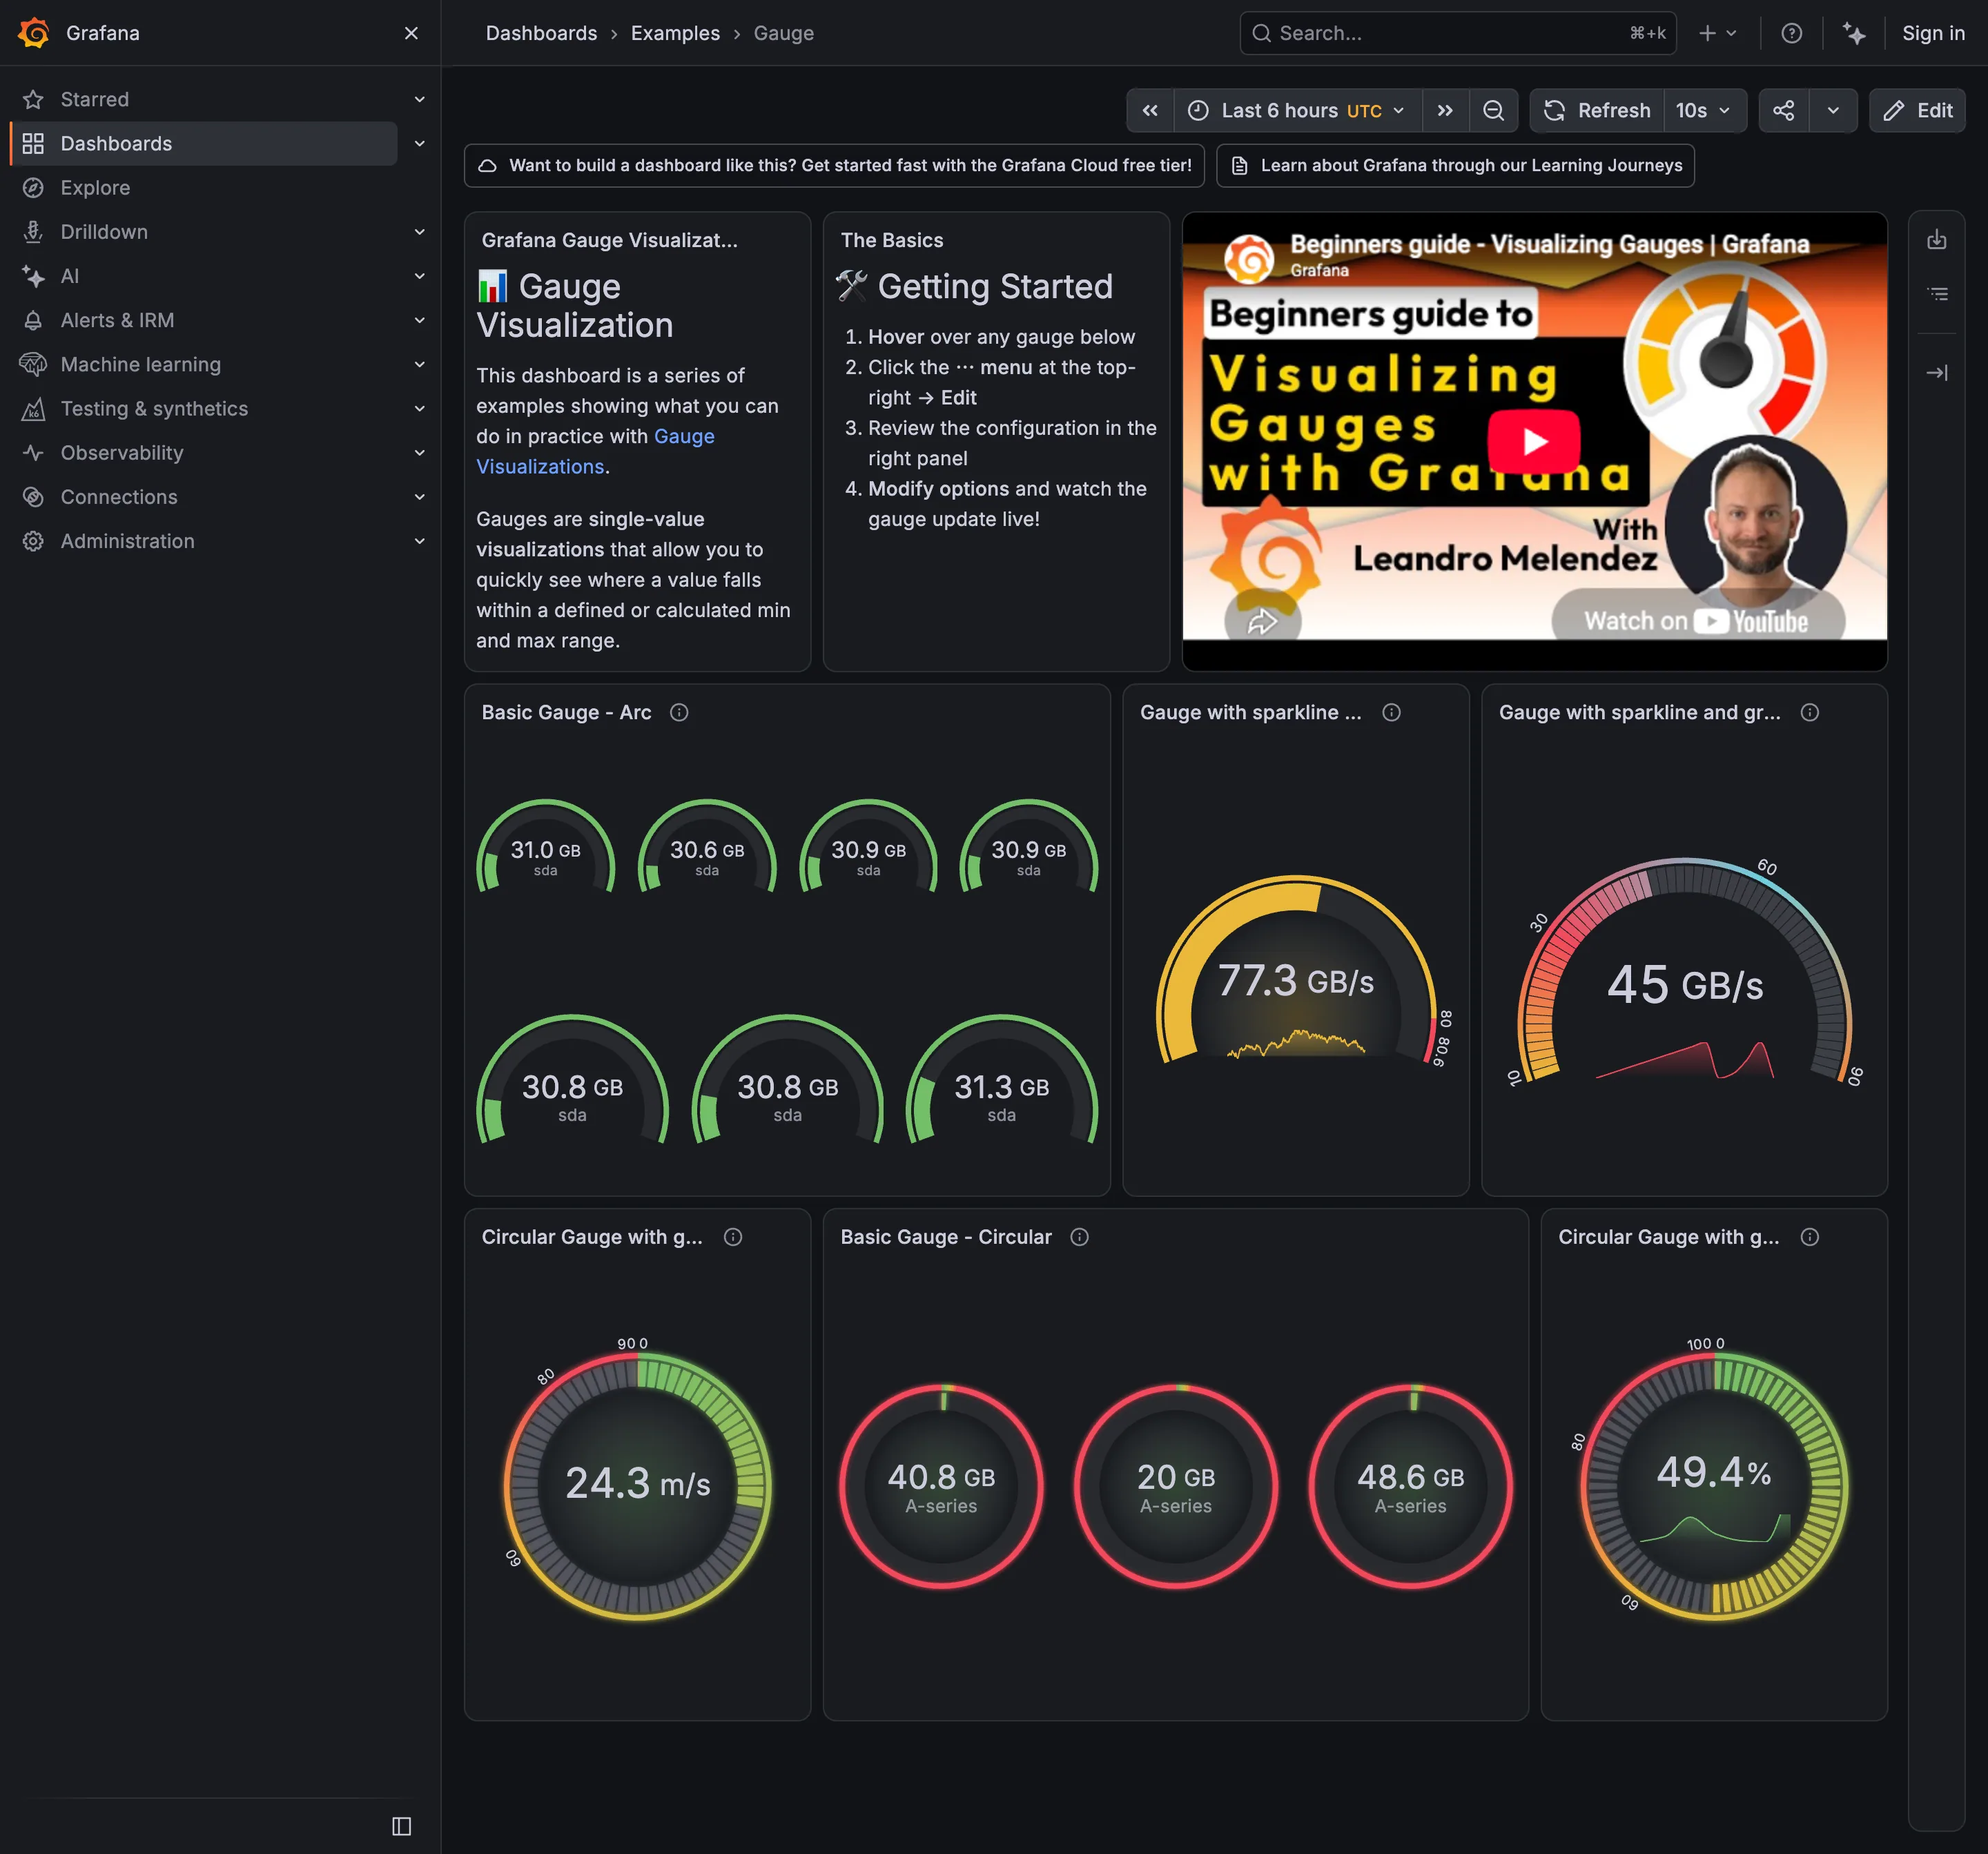Open the Last 6 hours time picker
The width and height of the screenshot is (1988, 1854).
point(1297,110)
